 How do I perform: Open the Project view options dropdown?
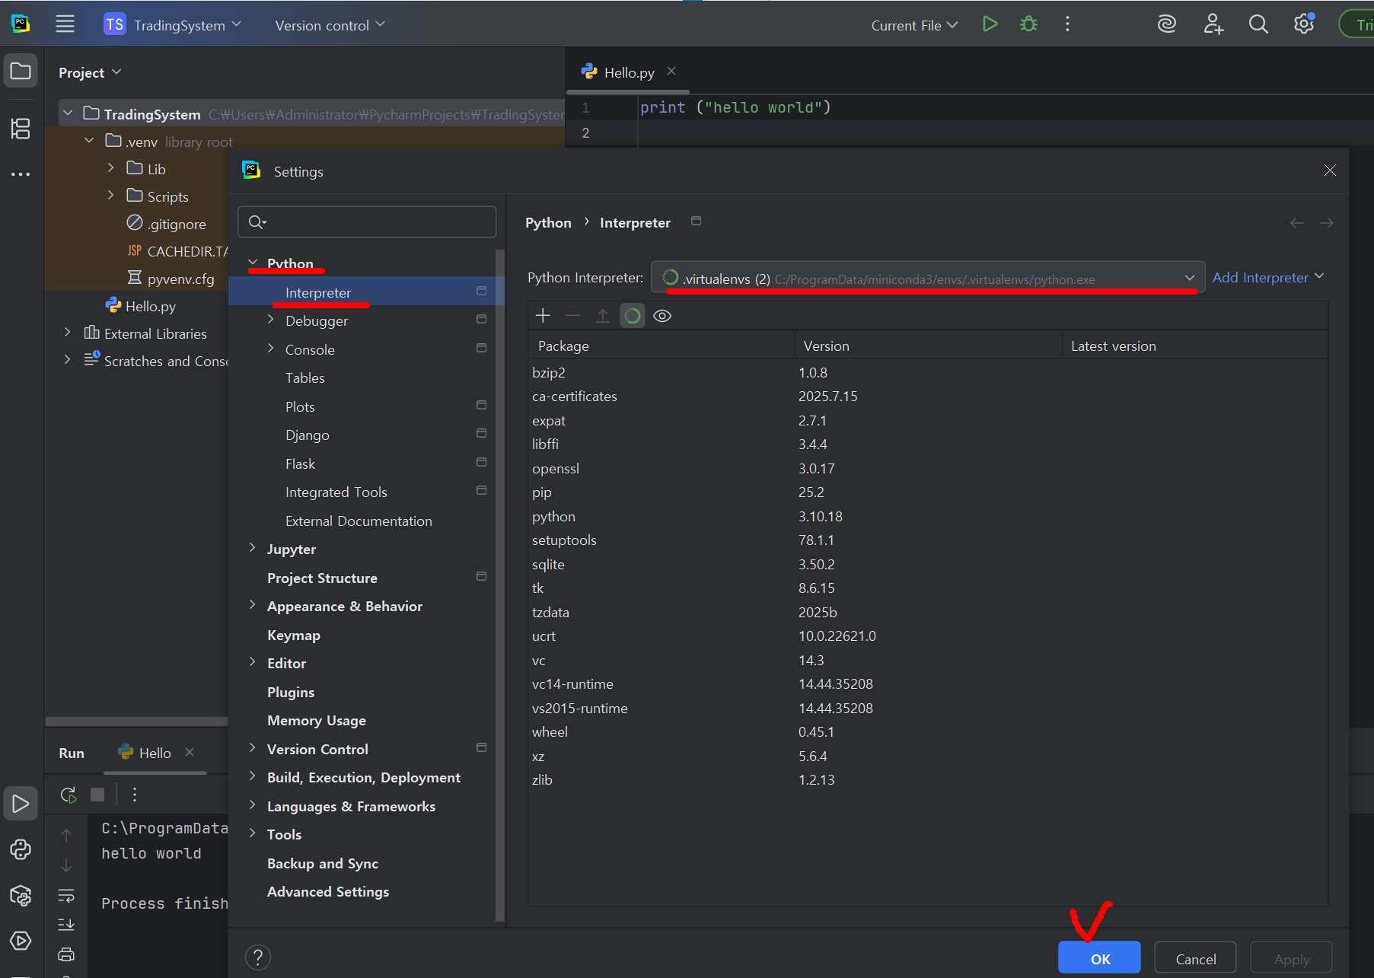point(90,72)
